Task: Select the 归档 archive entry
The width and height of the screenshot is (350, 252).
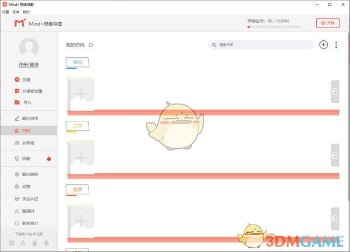Action: pos(29,131)
